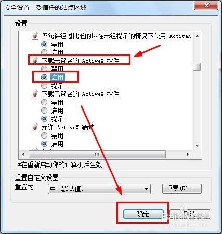This screenshot has height=234, width=222.
Task: Click the settings list scroll-down arrow
Action: click(197, 146)
